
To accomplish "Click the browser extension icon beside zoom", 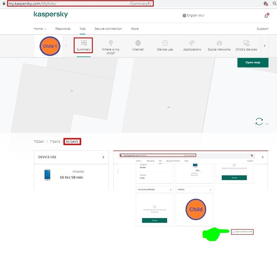I will [266, 3].
